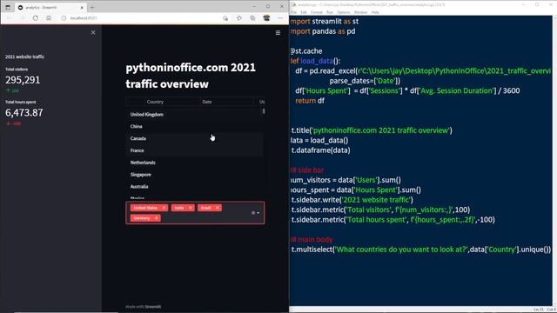Open the Run menu in IDLE editor
This screenshot has height=313, width=557.
coord(330,12)
